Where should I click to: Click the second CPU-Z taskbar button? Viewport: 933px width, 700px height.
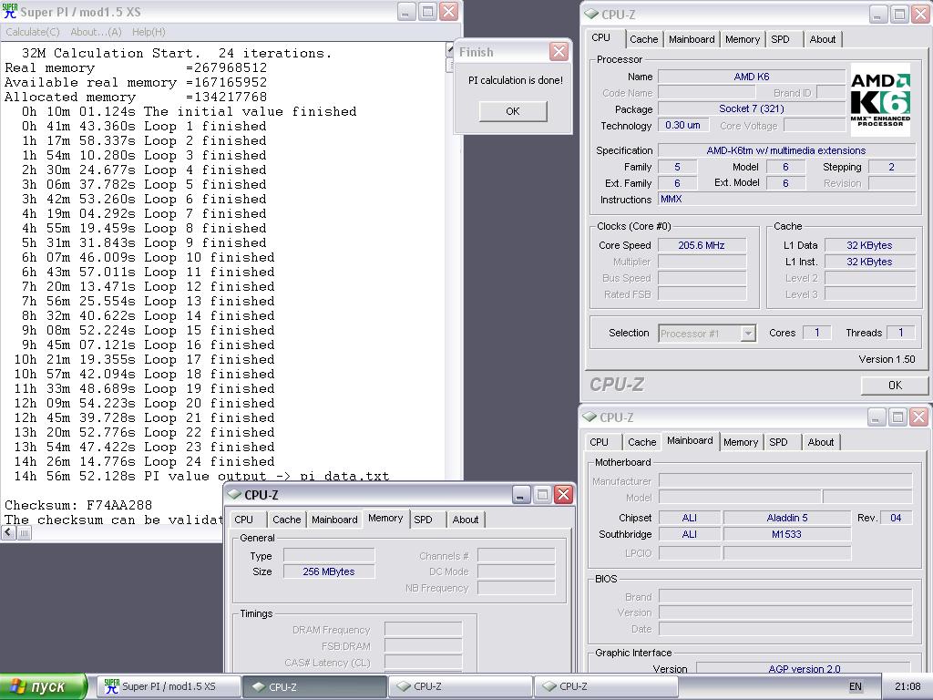[x=460, y=686]
